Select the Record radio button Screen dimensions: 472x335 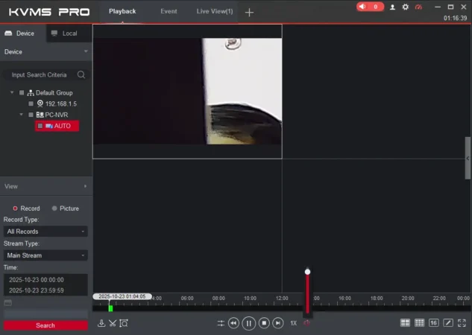15,208
